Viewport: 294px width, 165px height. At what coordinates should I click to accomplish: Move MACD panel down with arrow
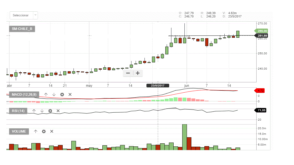pos(54,95)
